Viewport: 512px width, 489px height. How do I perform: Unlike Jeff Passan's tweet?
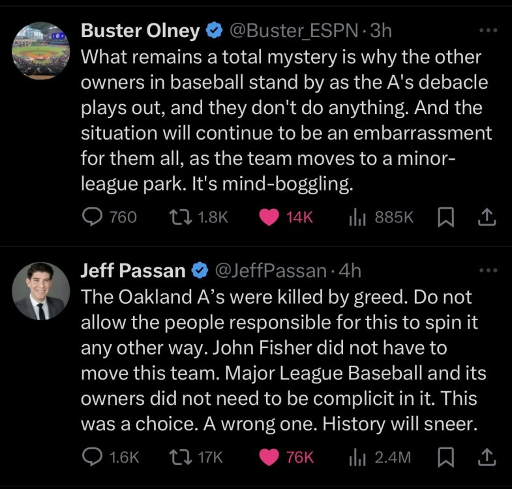[x=269, y=458]
